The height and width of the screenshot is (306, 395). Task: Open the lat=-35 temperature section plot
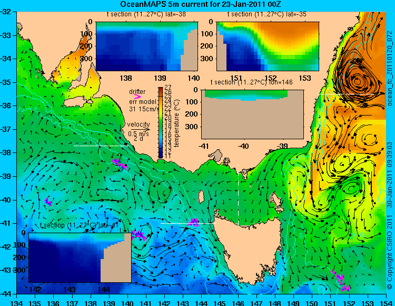[268, 46]
